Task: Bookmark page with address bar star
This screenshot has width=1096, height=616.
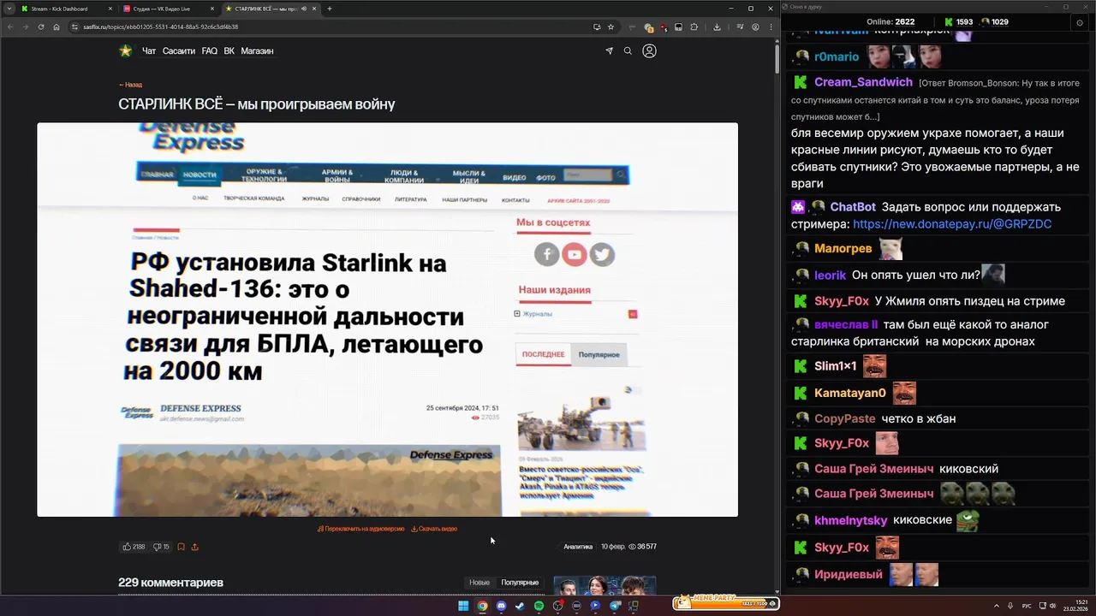Action: point(611,27)
